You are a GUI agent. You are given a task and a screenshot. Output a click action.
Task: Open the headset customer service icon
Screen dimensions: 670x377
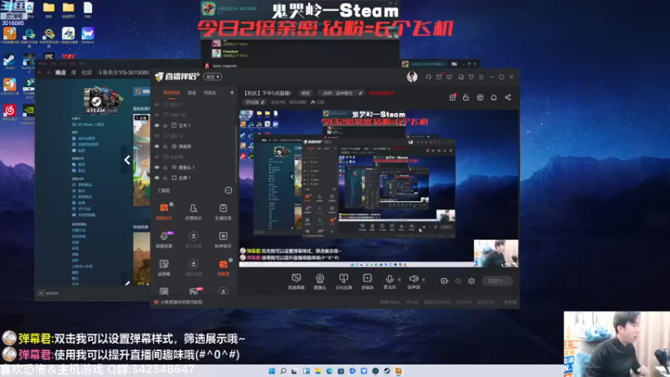click(x=428, y=77)
